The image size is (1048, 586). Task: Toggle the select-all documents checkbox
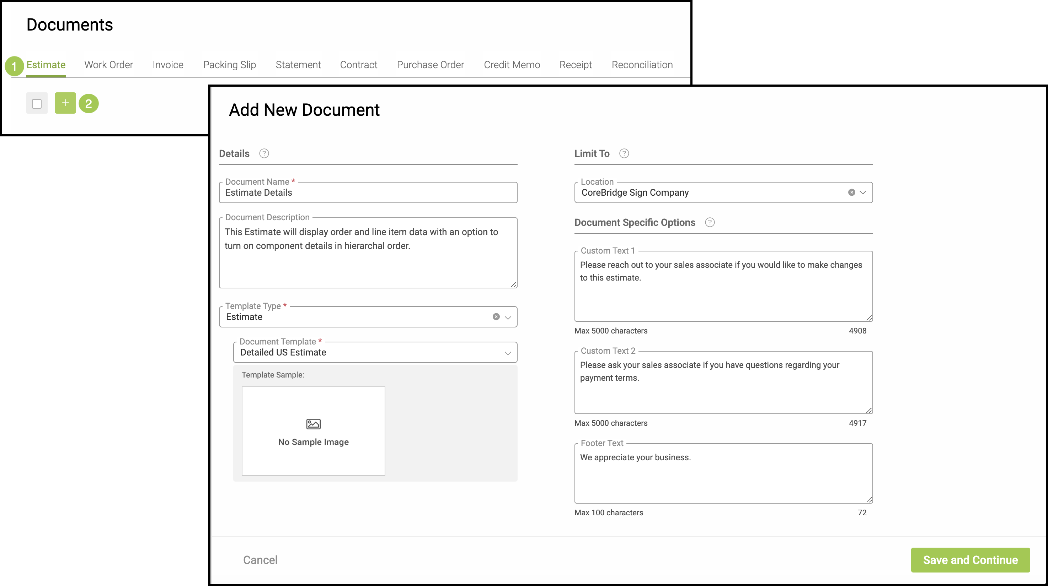(x=37, y=103)
